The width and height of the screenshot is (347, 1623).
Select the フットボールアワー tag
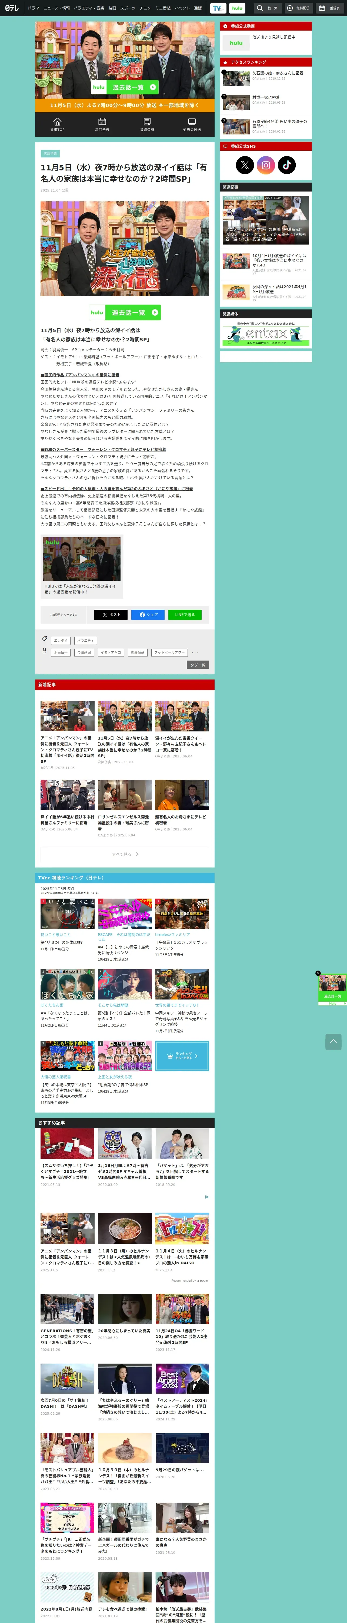pos(169,653)
